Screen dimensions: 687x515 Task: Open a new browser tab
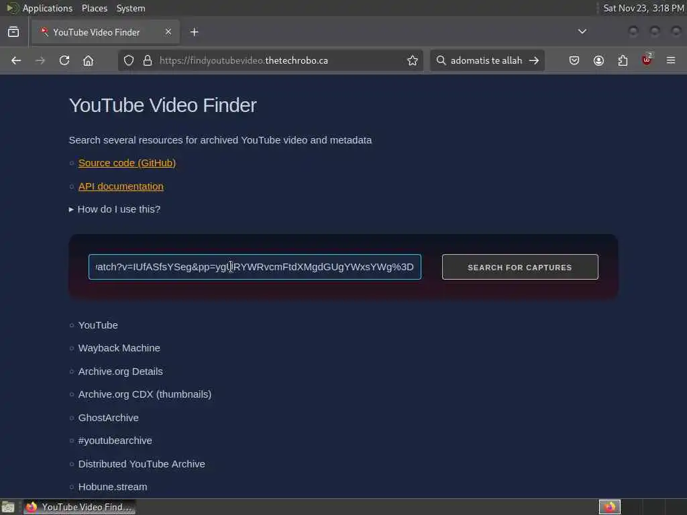(x=194, y=32)
